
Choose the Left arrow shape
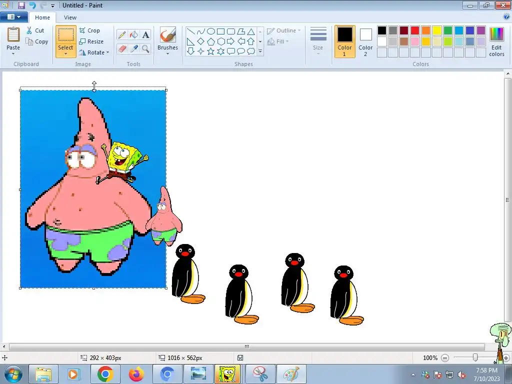click(241, 41)
